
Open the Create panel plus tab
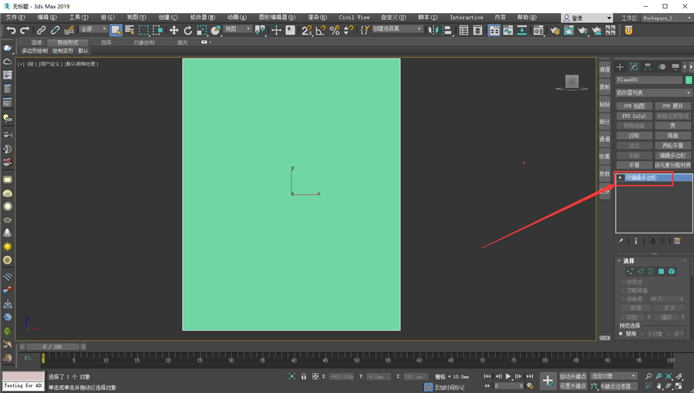pos(620,67)
